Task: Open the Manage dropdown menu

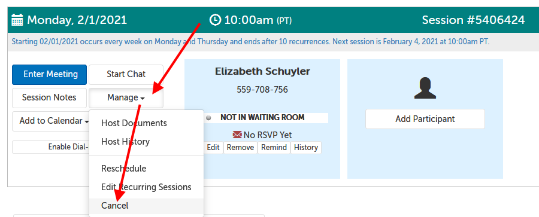Action: 126,98
